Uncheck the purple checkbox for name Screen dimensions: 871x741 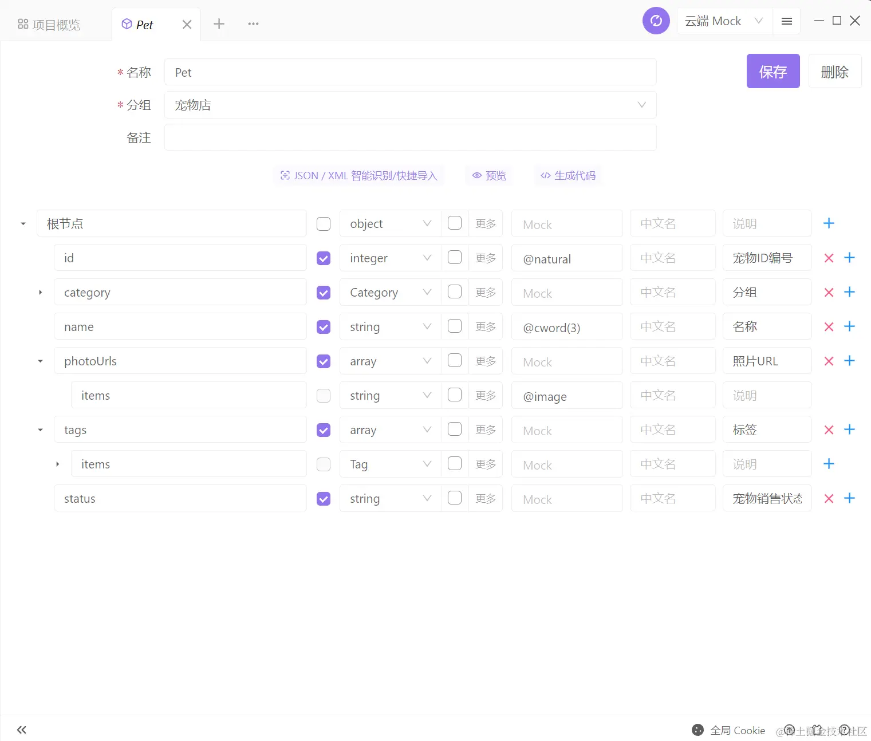324,327
